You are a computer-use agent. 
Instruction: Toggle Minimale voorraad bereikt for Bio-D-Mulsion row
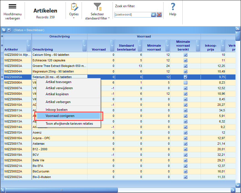185,177
